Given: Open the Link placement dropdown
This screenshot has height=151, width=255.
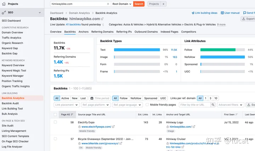Looking at the screenshot, I should pyautogui.click(x=67, y=105).
